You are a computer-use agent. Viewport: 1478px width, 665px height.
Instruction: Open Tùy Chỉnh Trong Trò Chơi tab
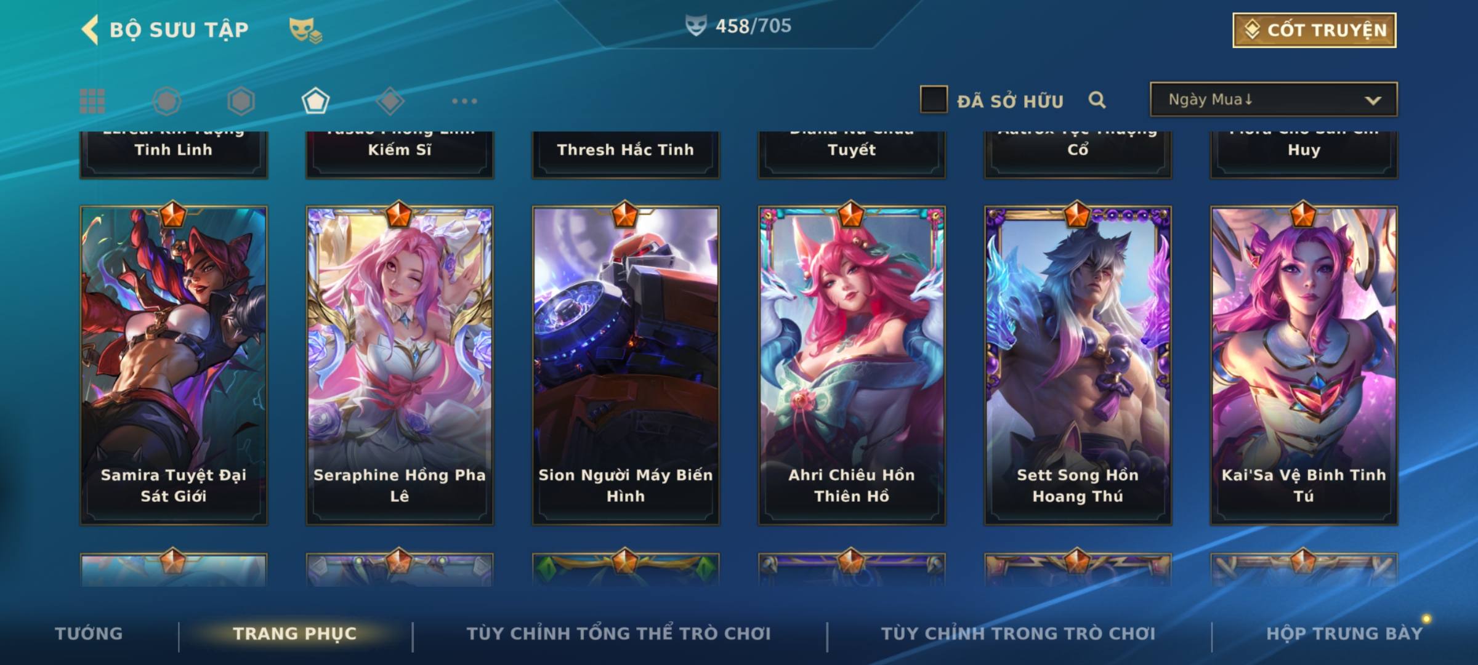point(1018,633)
